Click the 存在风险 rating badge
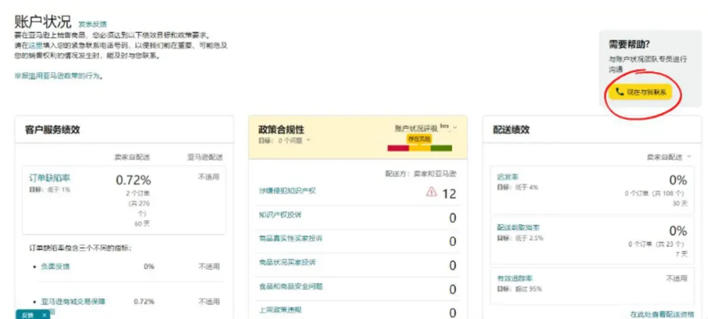Image resolution: width=708 pixels, height=319 pixels. click(420, 139)
